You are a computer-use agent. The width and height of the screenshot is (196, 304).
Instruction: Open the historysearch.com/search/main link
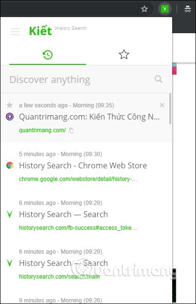click(x=59, y=277)
